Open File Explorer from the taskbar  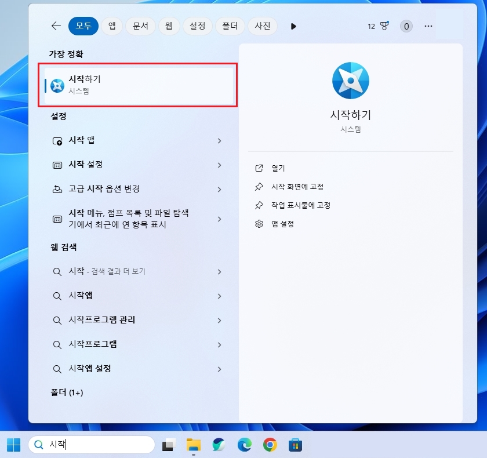[x=193, y=445]
